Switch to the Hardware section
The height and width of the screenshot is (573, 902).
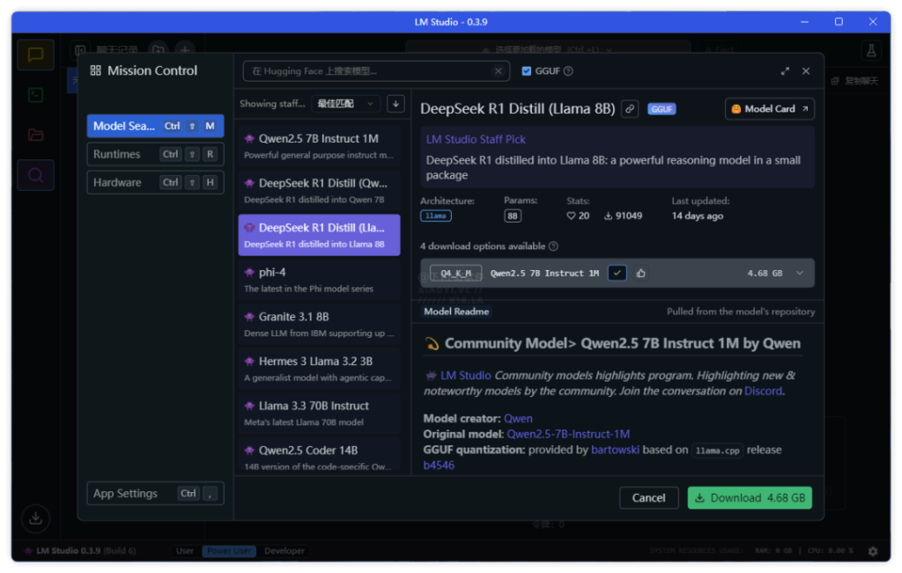click(154, 182)
